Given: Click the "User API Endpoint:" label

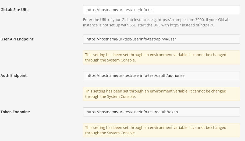Looking at the screenshot, I should tap(17, 39).
